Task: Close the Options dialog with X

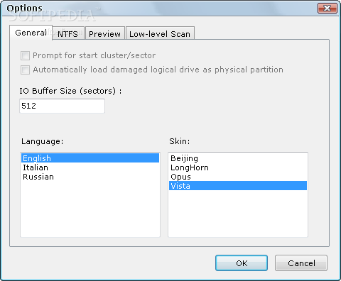Action: click(x=328, y=9)
